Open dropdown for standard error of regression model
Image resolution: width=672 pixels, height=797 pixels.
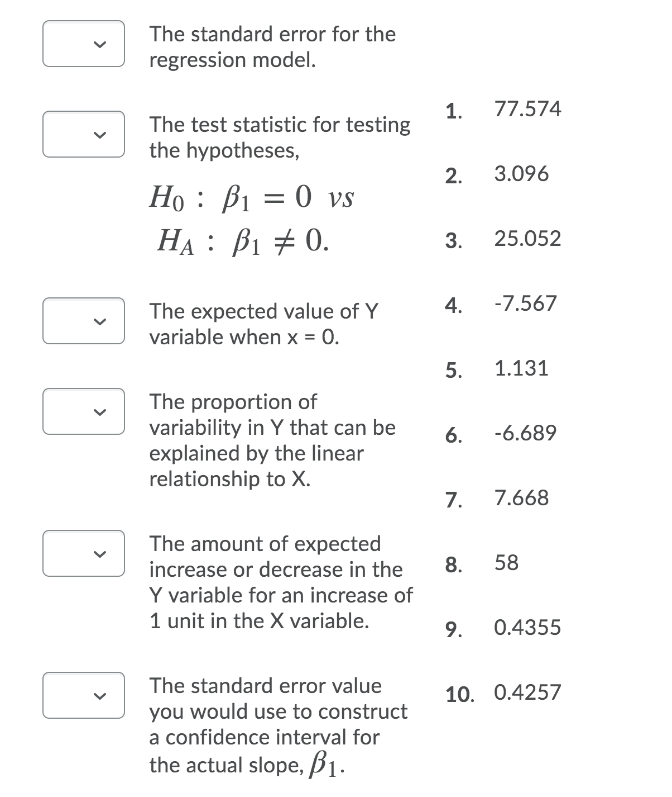[84, 44]
